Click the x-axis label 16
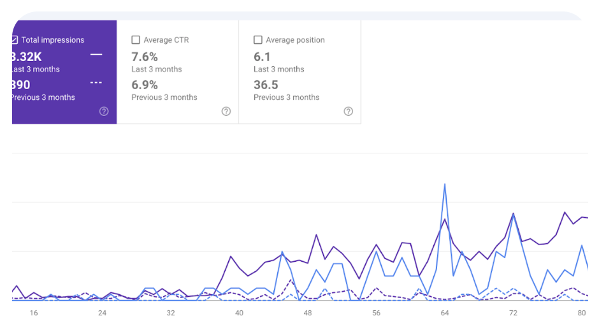The image size is (599, 328). point(34,313)
